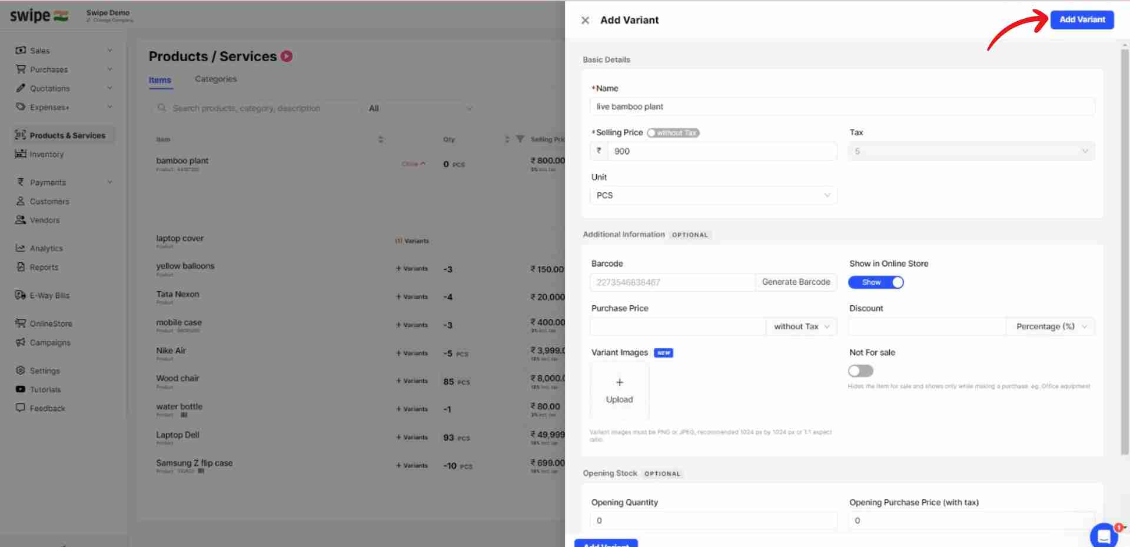The height and width of the screenshot is (547, 1130).
Task: Click the Campaigns megaphone icon
Action: [x=21, y=342]
